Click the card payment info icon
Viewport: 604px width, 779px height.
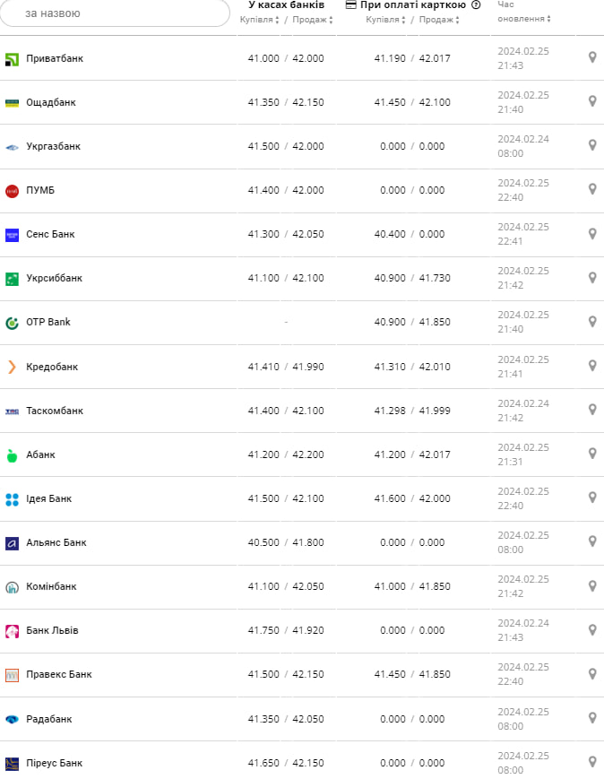coord(476,4)
